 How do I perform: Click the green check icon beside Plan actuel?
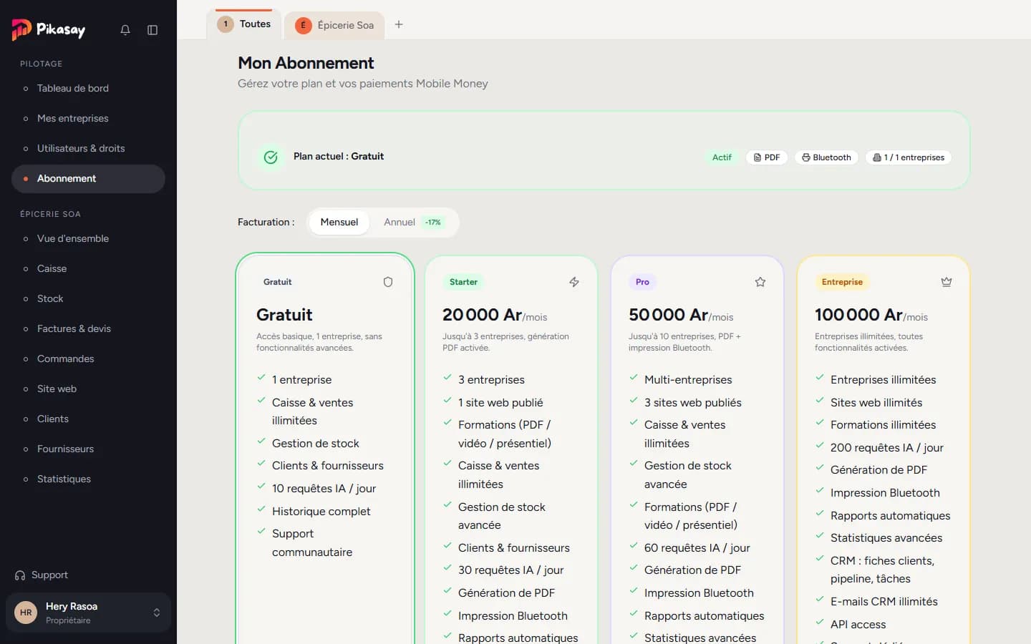271,157
